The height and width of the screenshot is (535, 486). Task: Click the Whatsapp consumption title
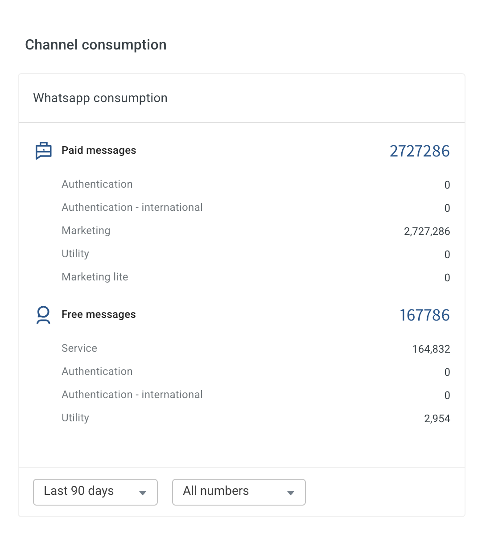(x=100, y=98)
